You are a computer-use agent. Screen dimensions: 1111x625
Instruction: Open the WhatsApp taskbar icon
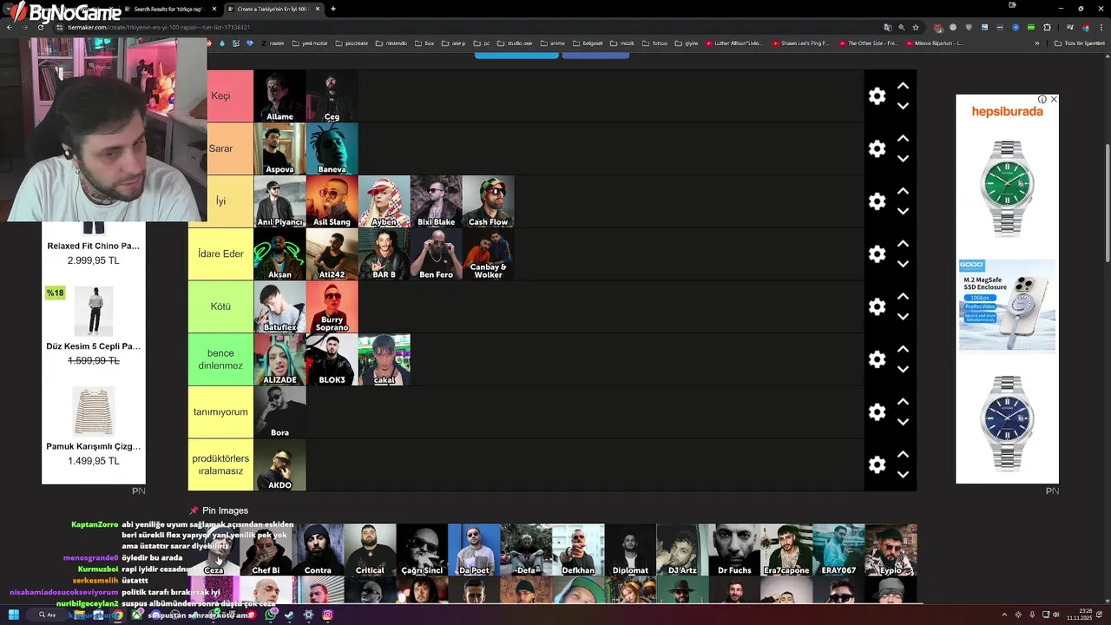tap(271, 615)
